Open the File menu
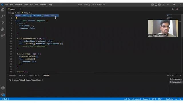The width and height of the screenshot is (183, 103). [x=7, y=5]
